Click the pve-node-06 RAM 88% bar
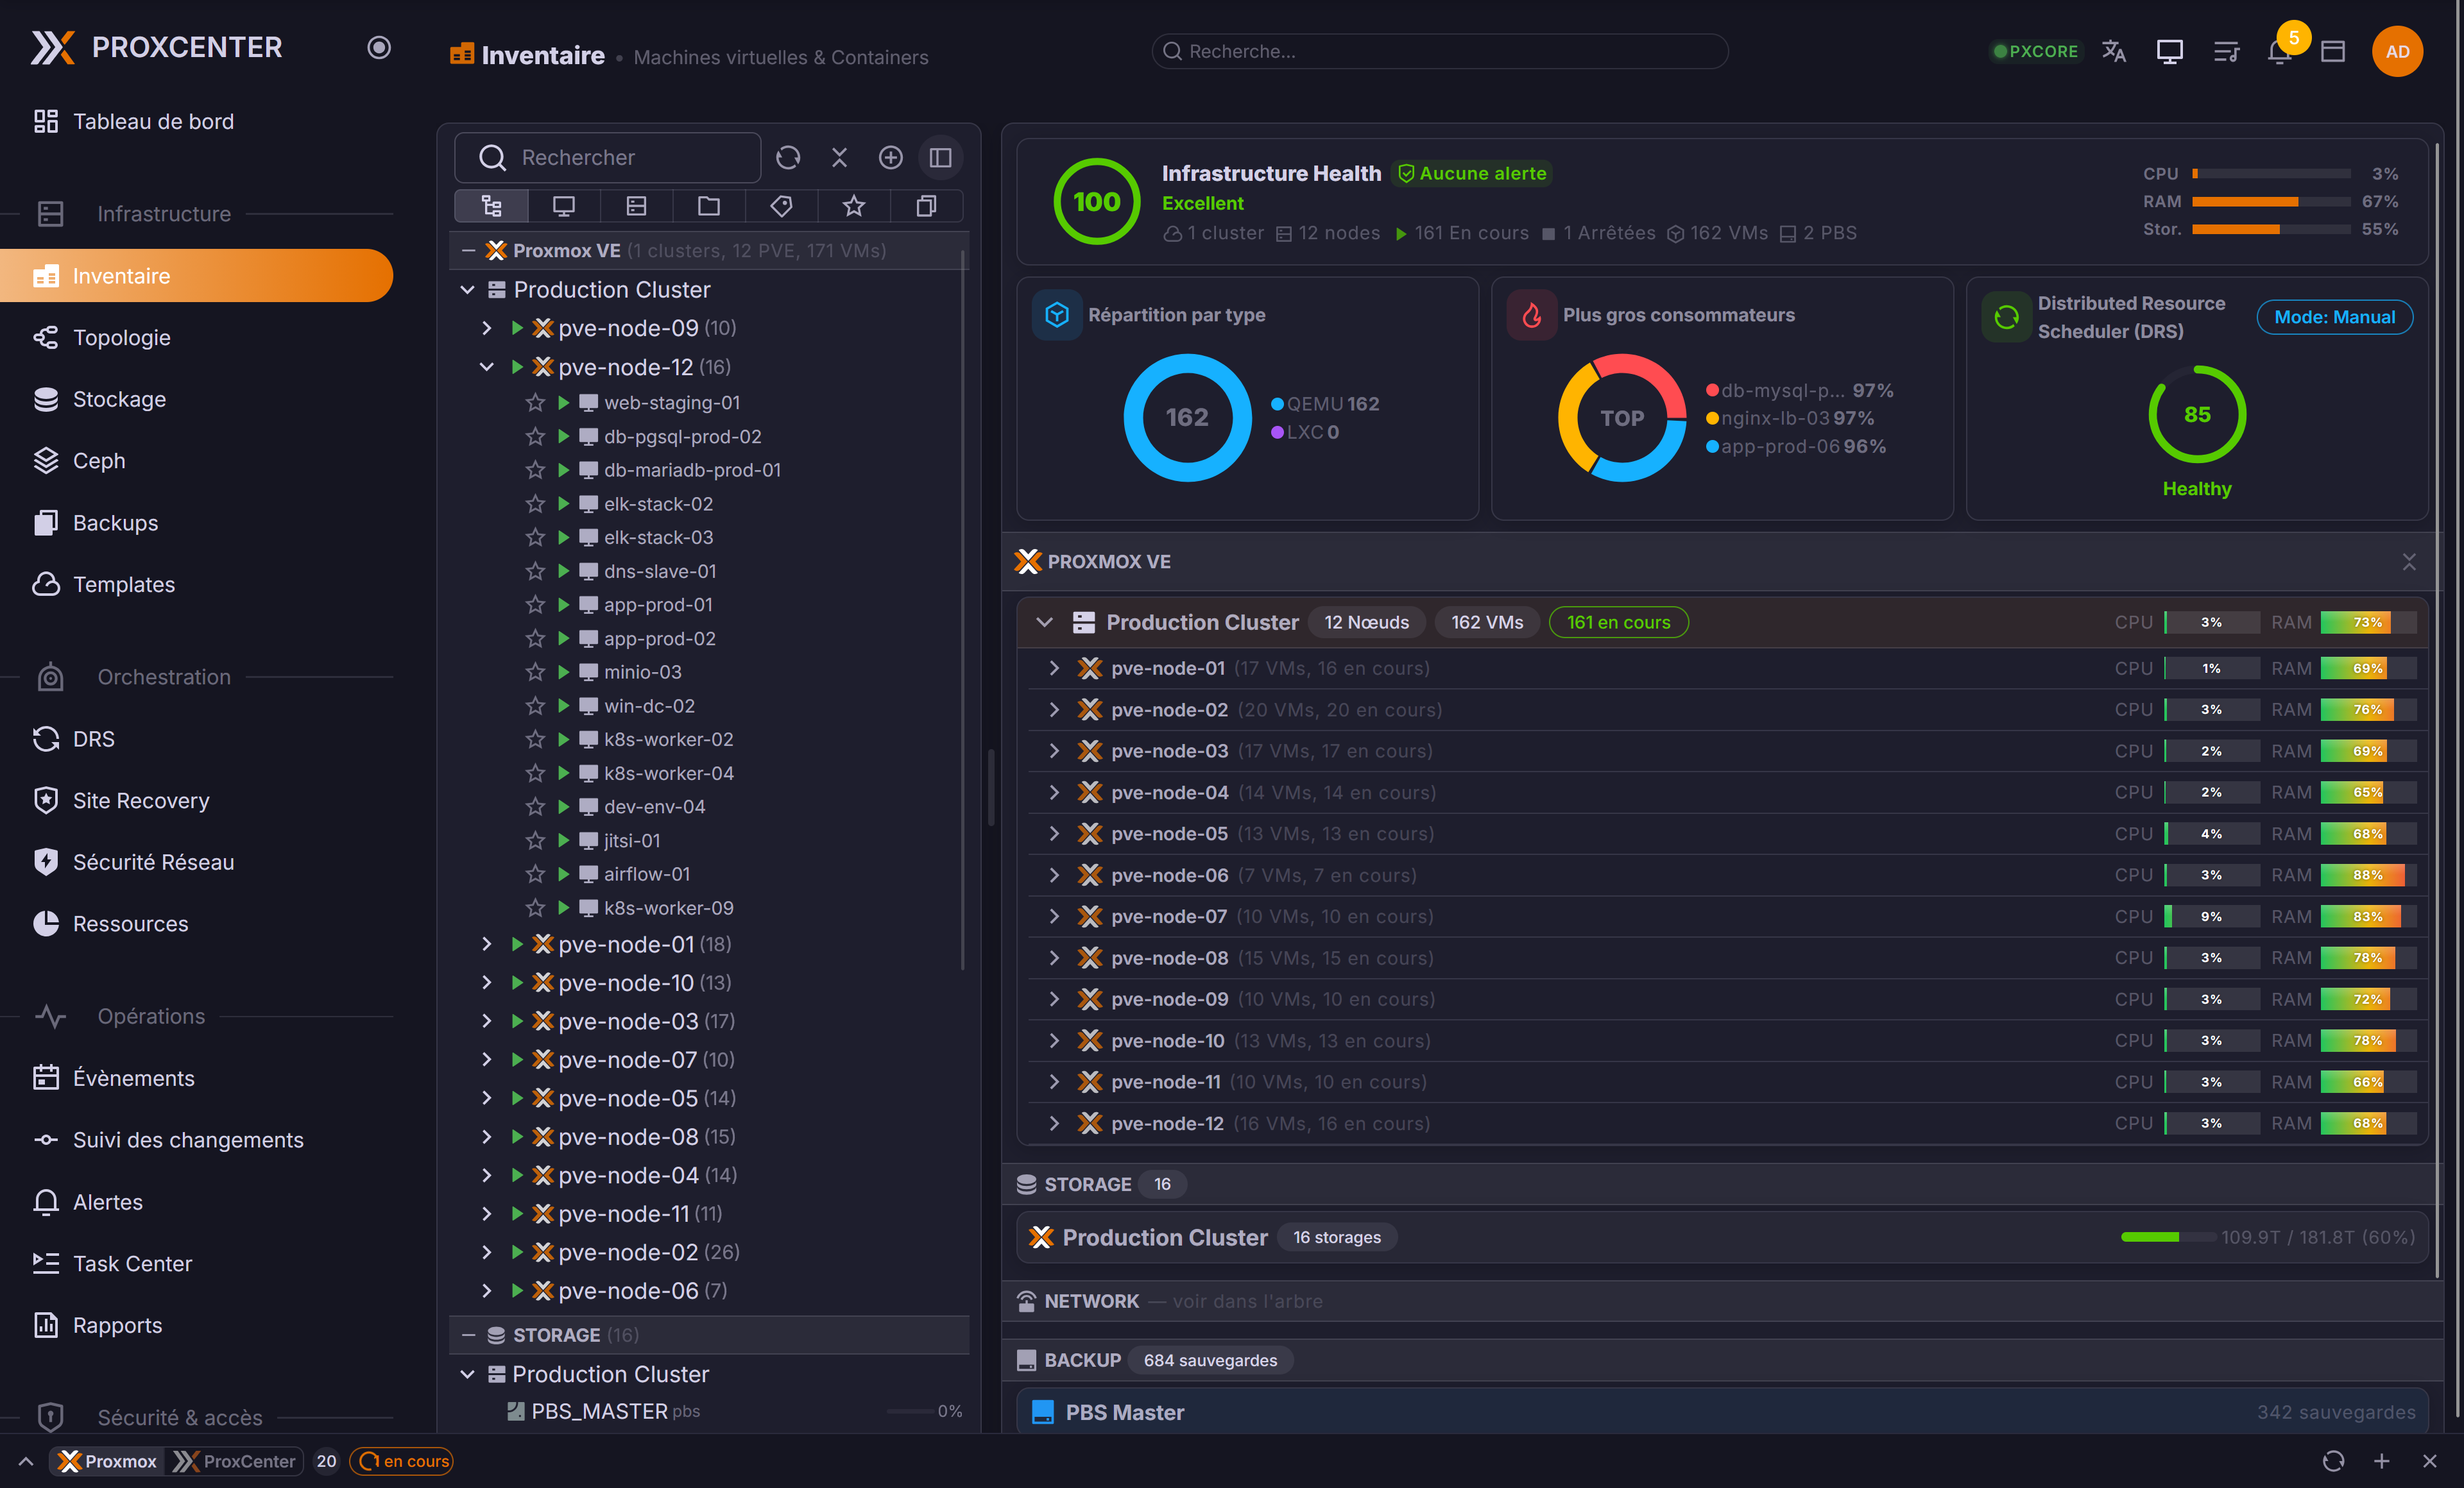 (2368, 875)
